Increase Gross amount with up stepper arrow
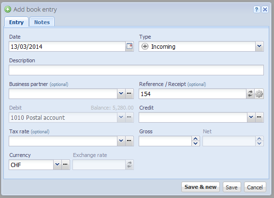 [x=196, y=139]
